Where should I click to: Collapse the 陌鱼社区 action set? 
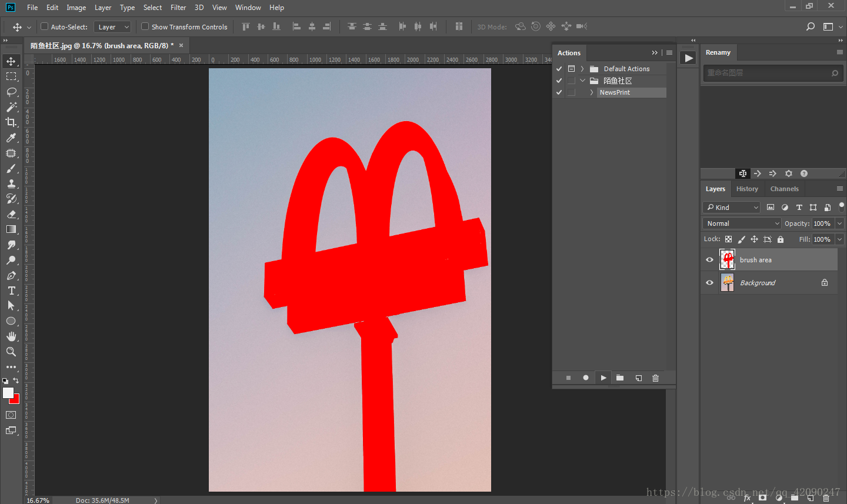pyautogui.click(x=582, y=81)
